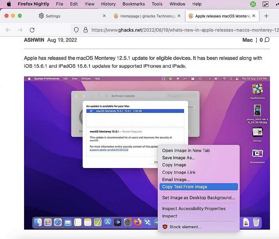Switch to Homepage gHacks Technology tab
The width and height of the screenshot is (279, 239).
click(145, 16)
